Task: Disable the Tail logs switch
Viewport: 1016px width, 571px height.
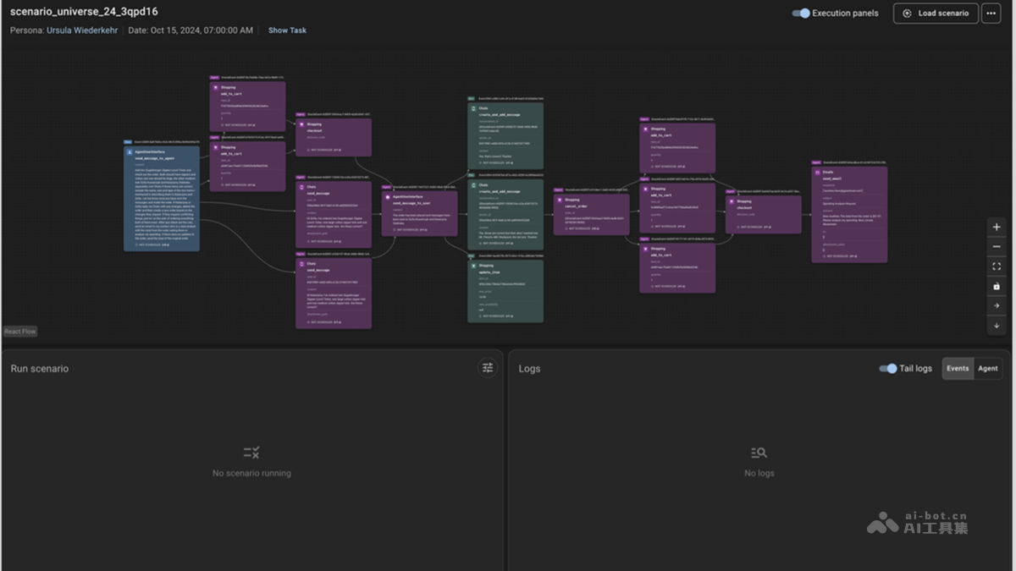Action: 887,368
